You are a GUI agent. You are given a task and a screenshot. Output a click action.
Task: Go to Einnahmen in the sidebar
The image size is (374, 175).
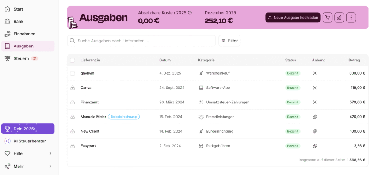click(x=24, y=34)
